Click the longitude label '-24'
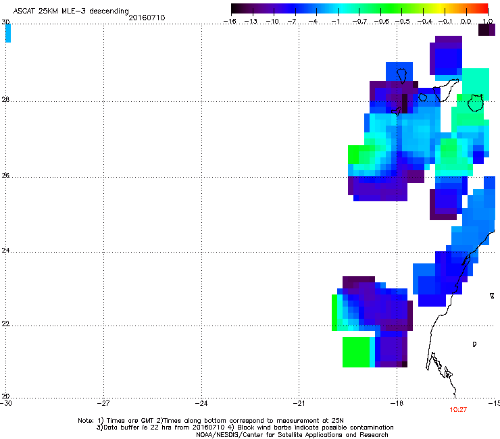Viewport: 500px width, 439px height. point(201,403)
